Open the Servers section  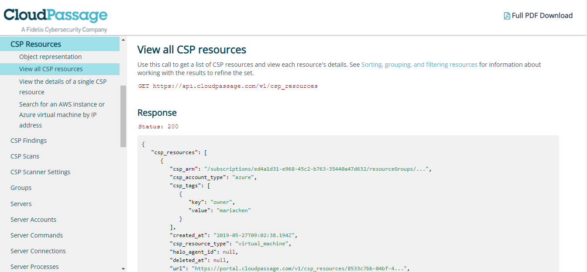(21, 204)
